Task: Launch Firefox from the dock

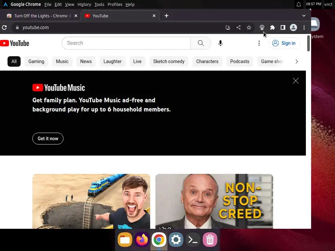Action: (142, 240)
